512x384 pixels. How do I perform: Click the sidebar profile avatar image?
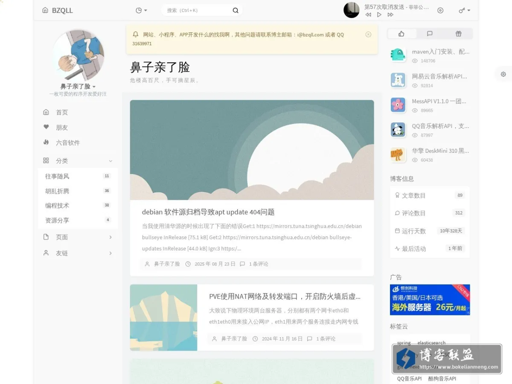pyautogui.click(x=79, y=55)
